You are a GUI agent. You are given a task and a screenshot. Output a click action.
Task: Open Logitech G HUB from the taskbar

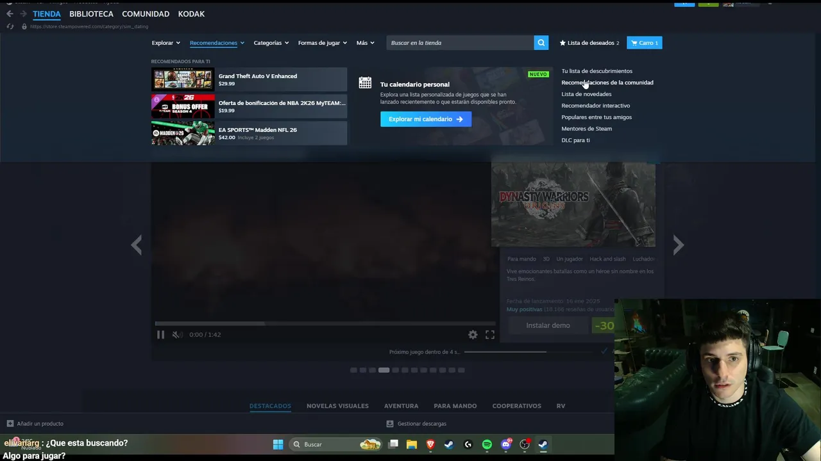[468, 444]
